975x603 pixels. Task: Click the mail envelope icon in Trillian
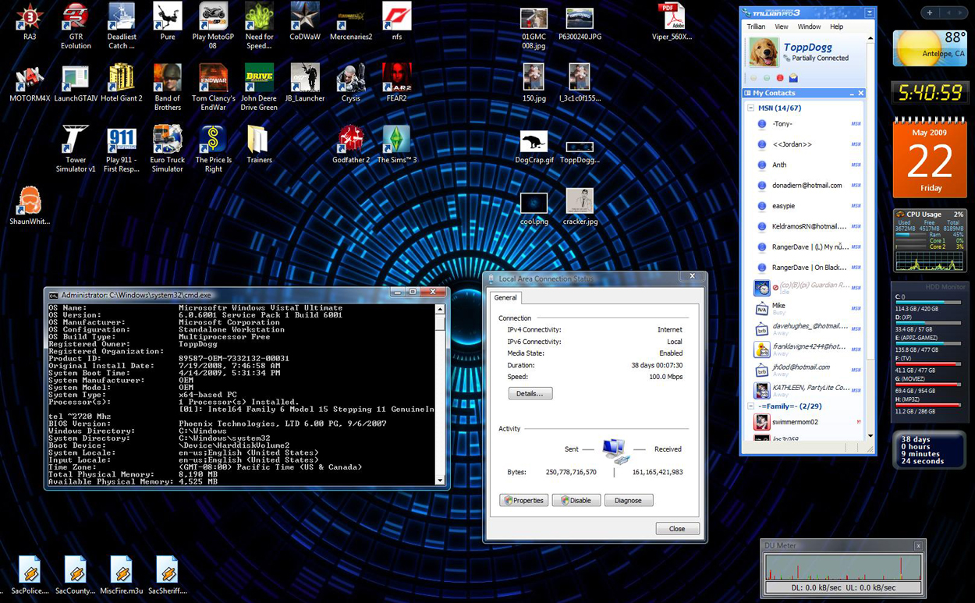pyautogui.click(x=793, y=78)
